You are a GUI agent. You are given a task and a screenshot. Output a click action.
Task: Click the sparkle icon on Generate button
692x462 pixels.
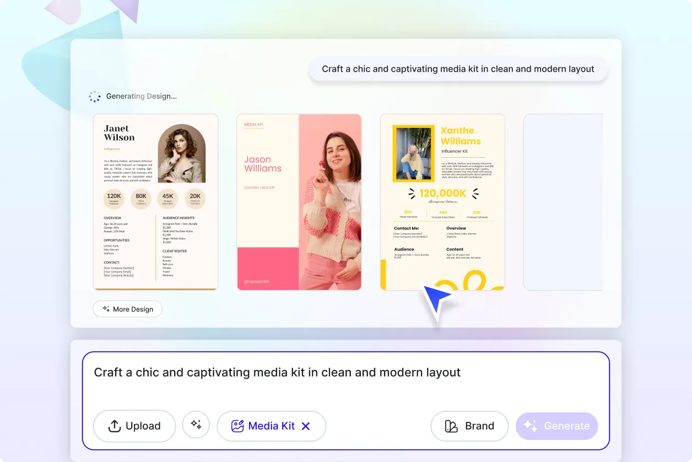[530, 426]
